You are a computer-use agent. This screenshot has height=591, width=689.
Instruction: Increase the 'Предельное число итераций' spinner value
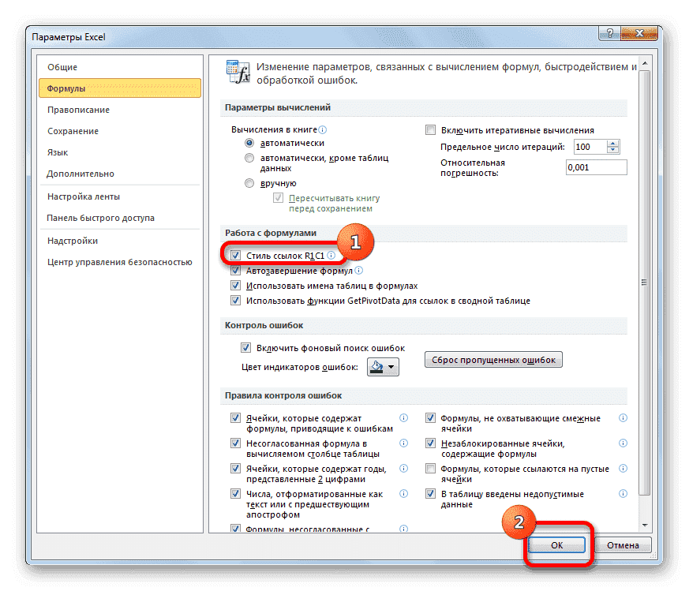coord(613,143)
